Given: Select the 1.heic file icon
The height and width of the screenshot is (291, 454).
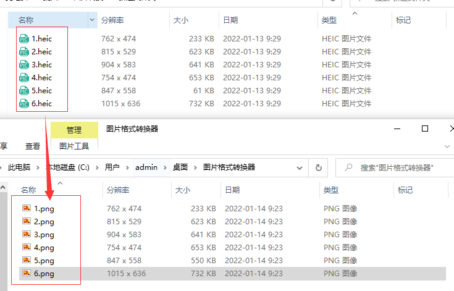Looking at the screenshot, I should (x=24, y=39).
